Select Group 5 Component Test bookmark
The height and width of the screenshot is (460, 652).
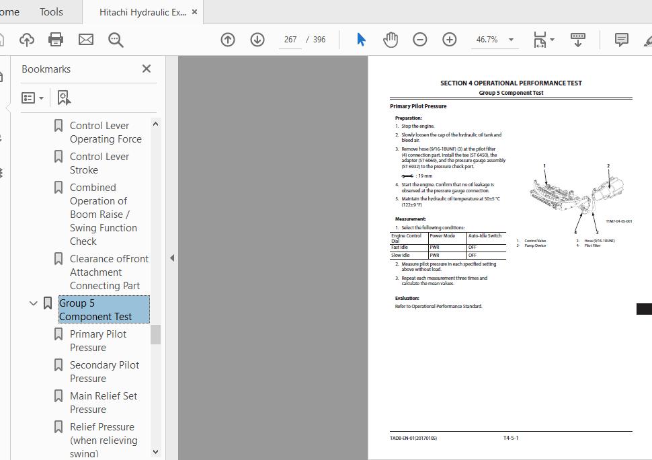click(x=104, y=309)
